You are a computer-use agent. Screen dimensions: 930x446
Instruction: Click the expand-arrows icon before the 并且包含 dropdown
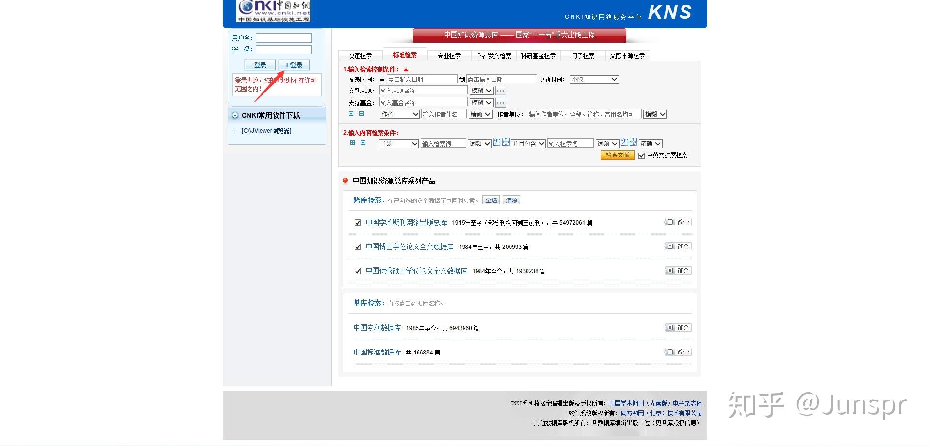(x=506, y=142)
